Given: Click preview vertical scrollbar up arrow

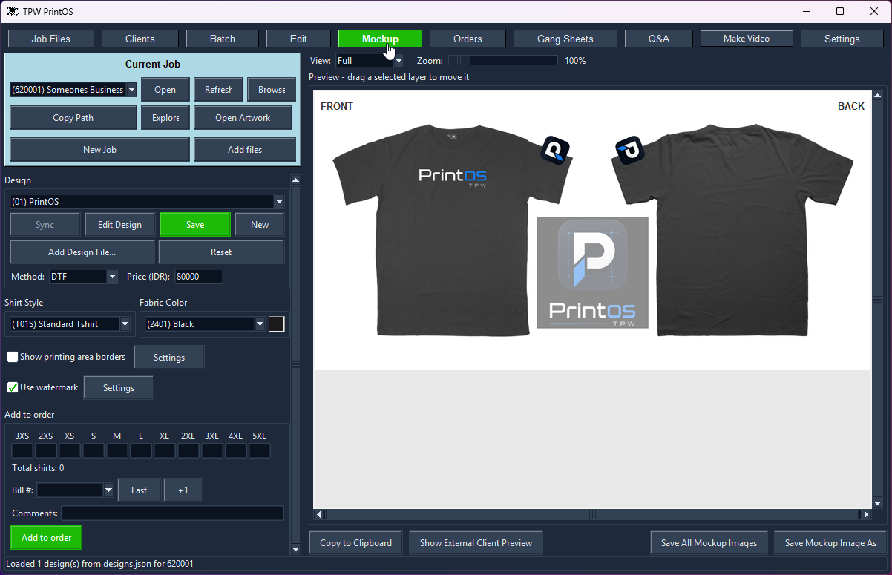Looking at the screenshot, I should (879, 96).
